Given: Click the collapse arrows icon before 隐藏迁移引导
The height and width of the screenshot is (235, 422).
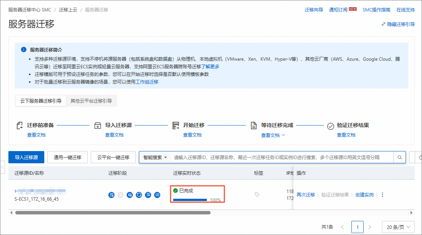Looking at the screenshot, I should pyautogui.click(x=383, y=24).
